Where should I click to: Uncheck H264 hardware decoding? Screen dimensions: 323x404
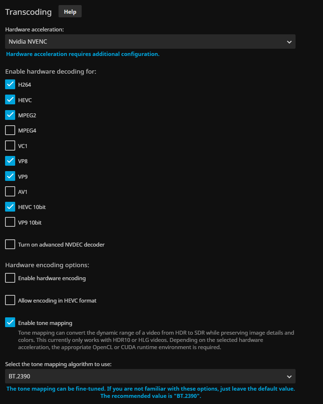(10, 84)
